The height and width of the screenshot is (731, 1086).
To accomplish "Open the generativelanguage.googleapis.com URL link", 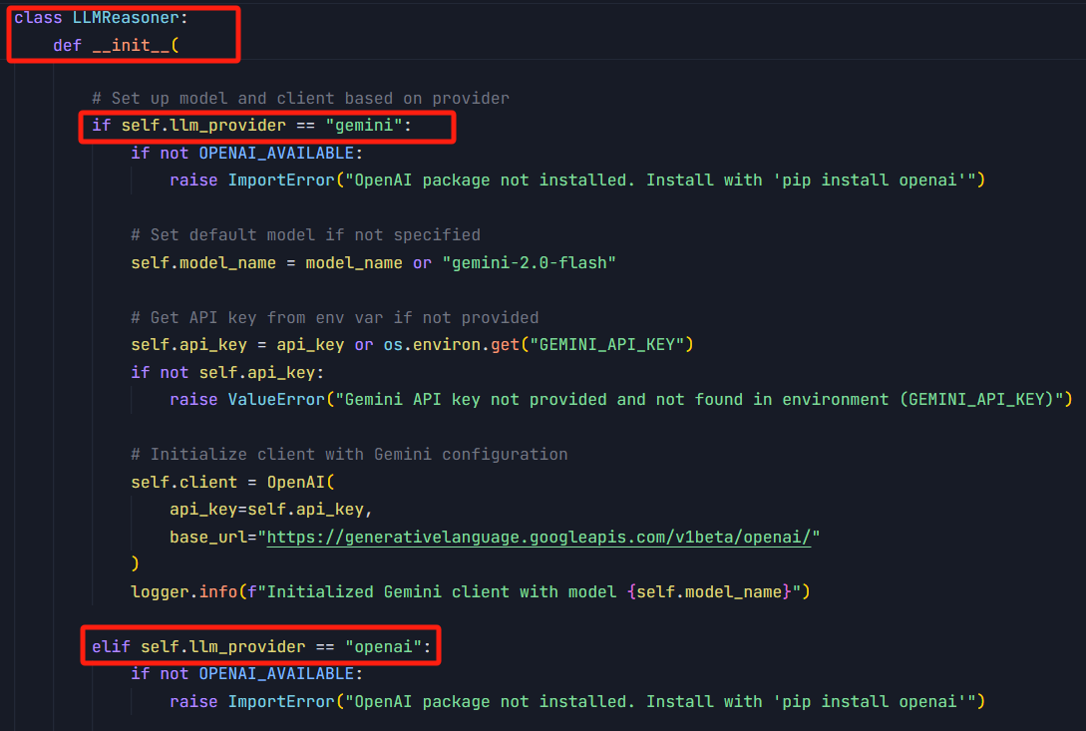I will (539, 538).
